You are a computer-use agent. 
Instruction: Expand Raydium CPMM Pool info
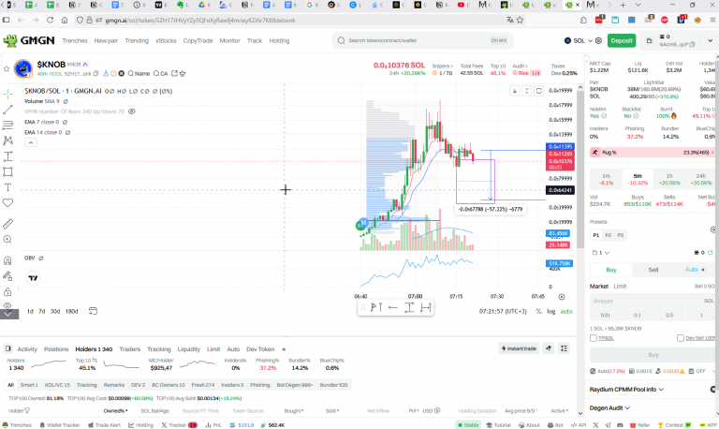[x=626, y=390]
